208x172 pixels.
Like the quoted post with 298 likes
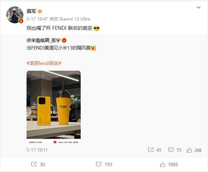(x=194, y=150)
